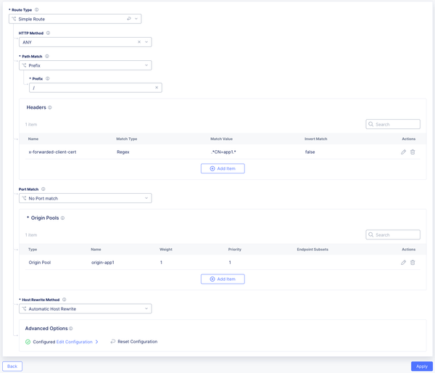Screen dimensions: 435x373
Task: Click the info icon next to Route Type
Action: [x=37, y=10]
